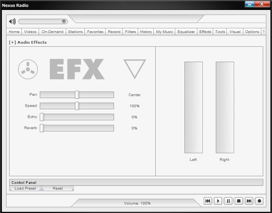Switch to the Videos tab
The height and width of the screenshot is (213, 272).
point(30,32)
